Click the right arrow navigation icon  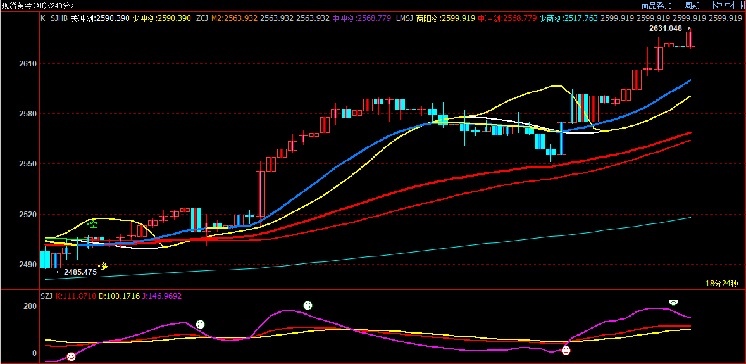click(729, 5)
